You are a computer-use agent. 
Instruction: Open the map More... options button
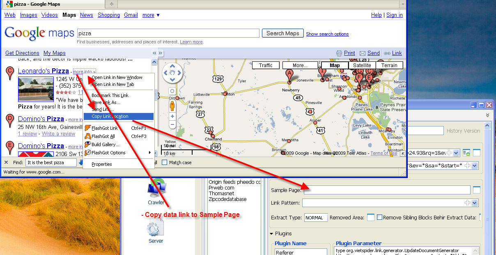(300, 65)
